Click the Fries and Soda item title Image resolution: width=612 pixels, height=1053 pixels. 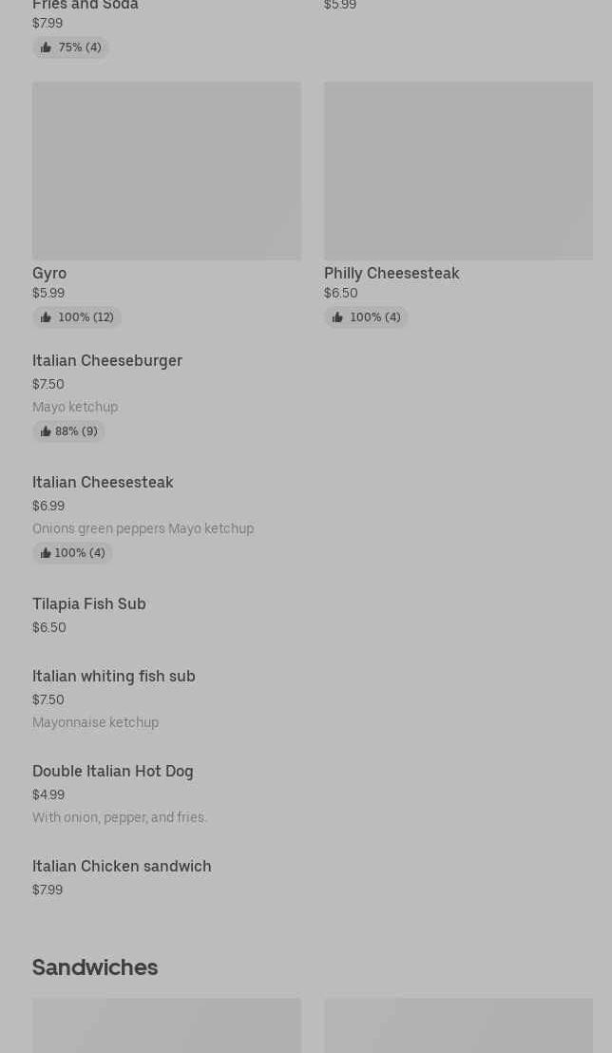point(86,5)
